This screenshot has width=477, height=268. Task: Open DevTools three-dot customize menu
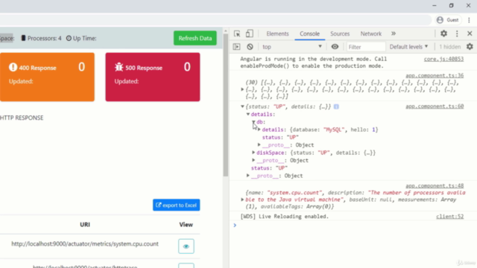[457, 33]
